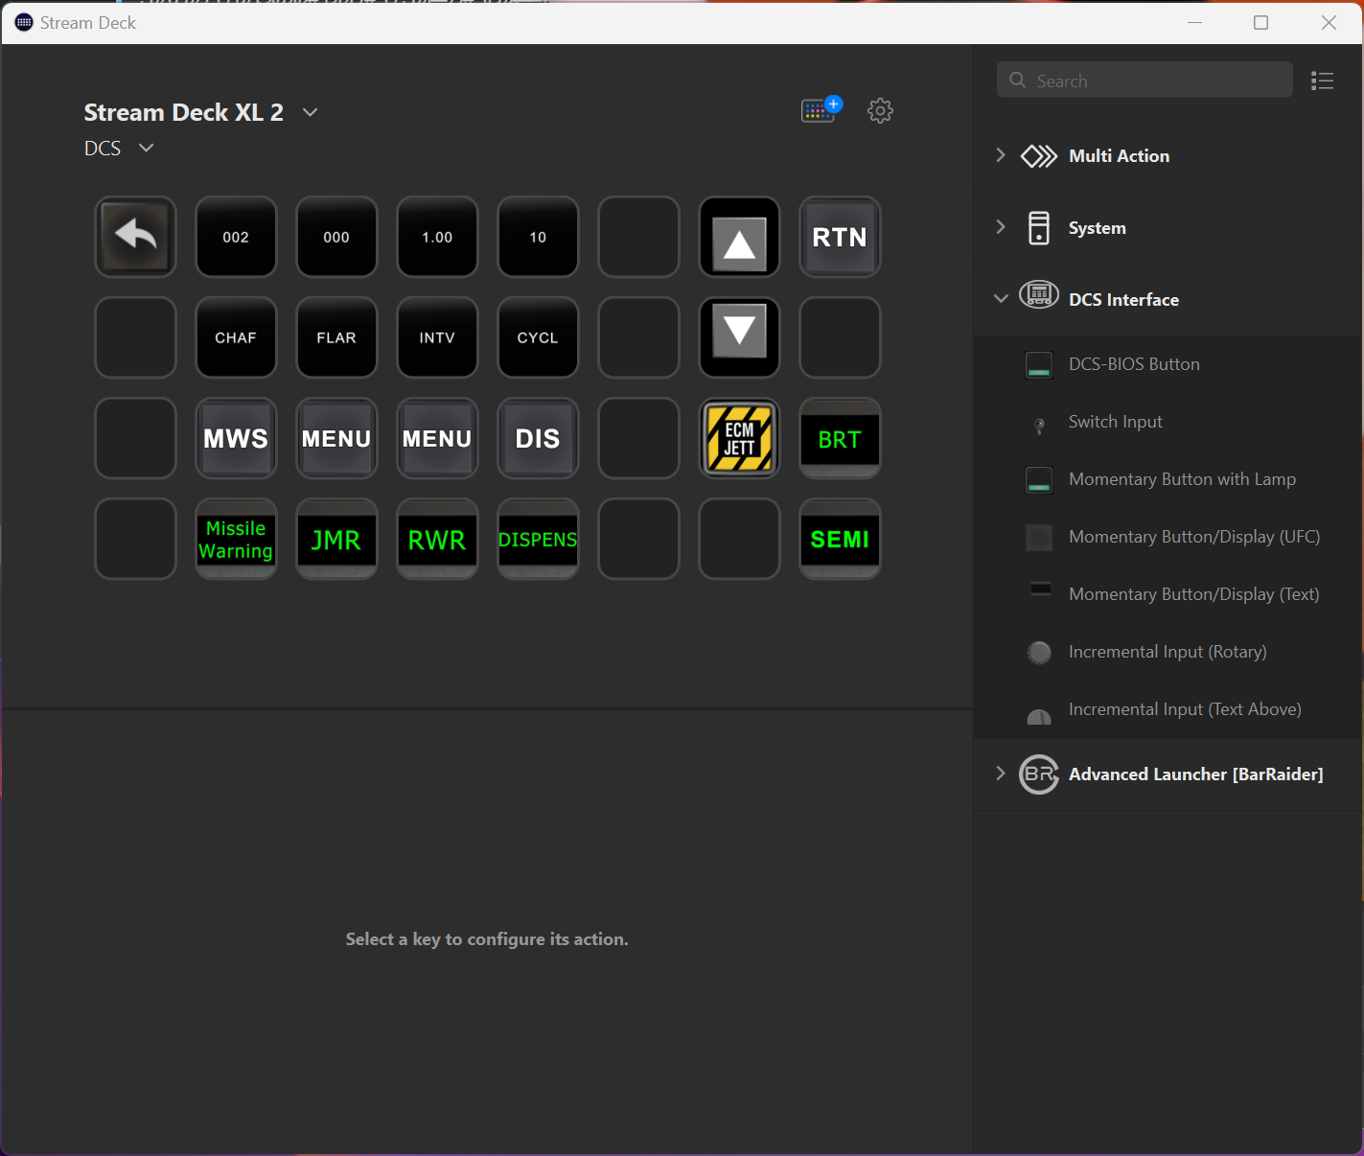Choose the Switch Input action
This screenshot has height=1156, width=1364.
tap(1115, 422)
